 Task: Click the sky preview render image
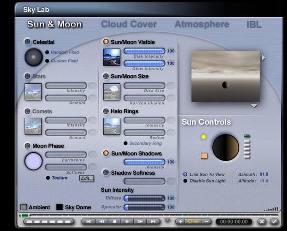coord(226,76)
